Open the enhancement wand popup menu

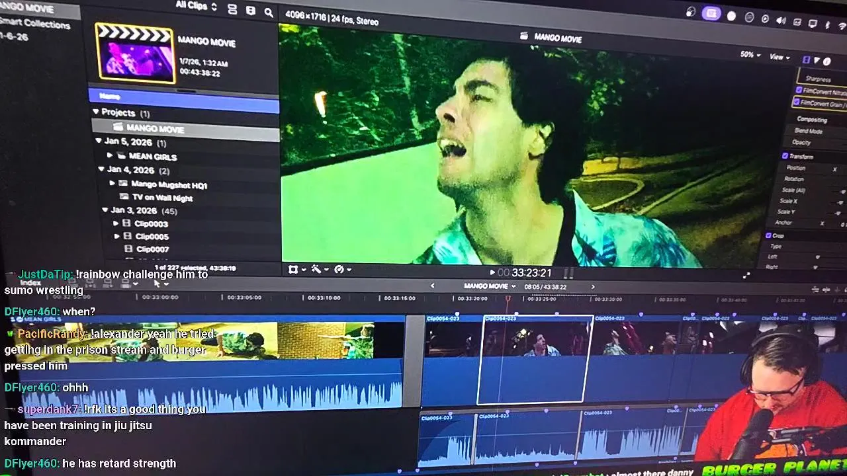pos(320,269)
